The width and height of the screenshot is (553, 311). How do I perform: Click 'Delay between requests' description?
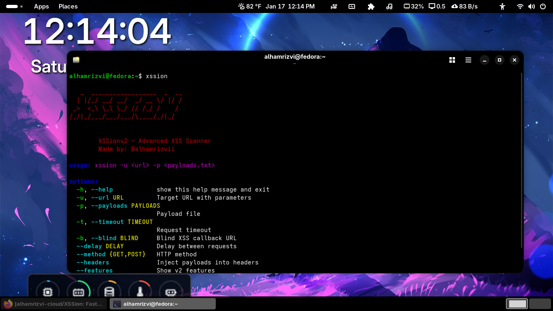click(x=197, y=246)
